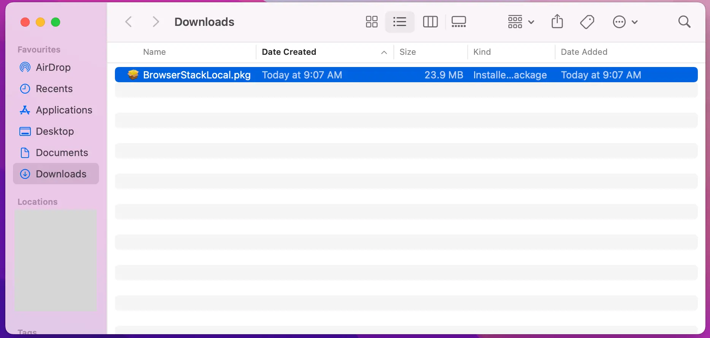Select the BrowserStackLocal.pkg file
710x338 pixels.
tap(197, 75)
